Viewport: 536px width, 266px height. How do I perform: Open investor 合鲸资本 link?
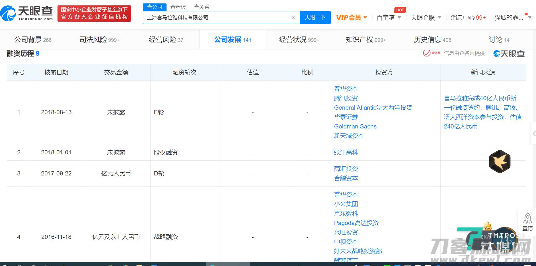coord(346,178)
